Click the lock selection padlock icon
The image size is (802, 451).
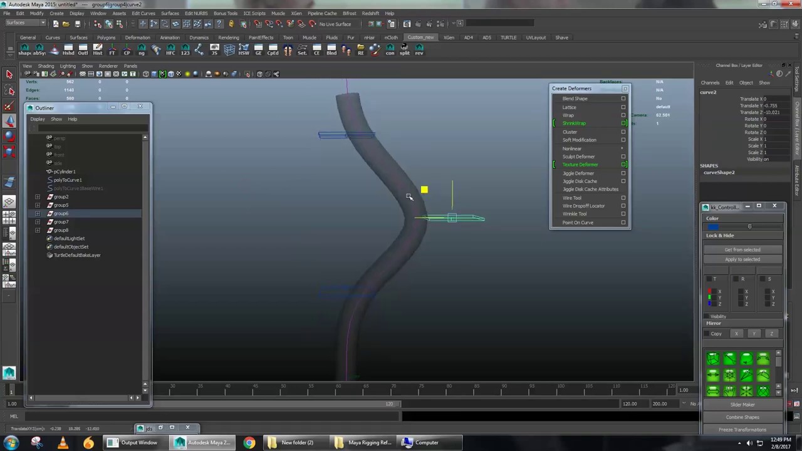pos(231,24)
